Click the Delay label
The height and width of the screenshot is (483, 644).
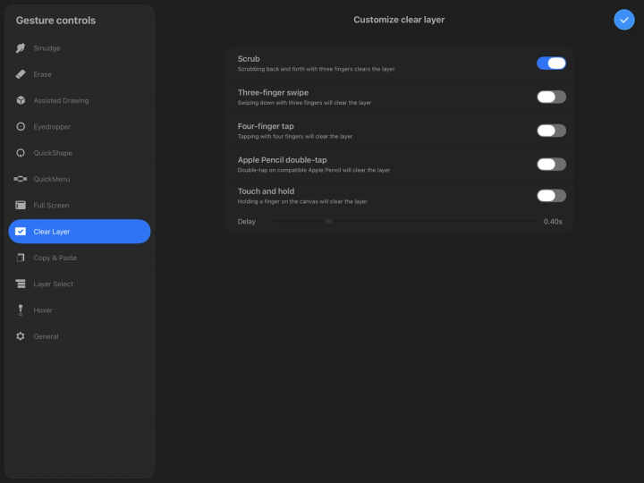247,222
